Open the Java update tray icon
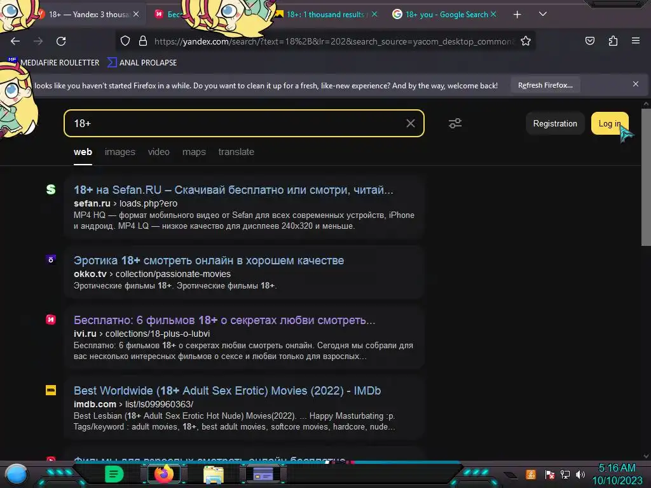Viewport: 651px width, 488px height. [531, 475]
